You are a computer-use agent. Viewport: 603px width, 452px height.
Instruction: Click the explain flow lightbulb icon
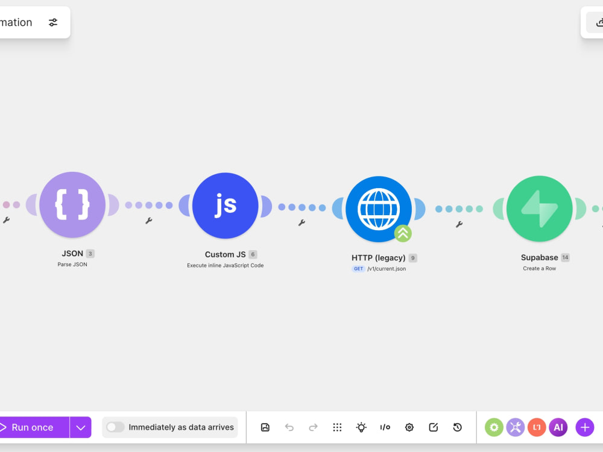361,427
